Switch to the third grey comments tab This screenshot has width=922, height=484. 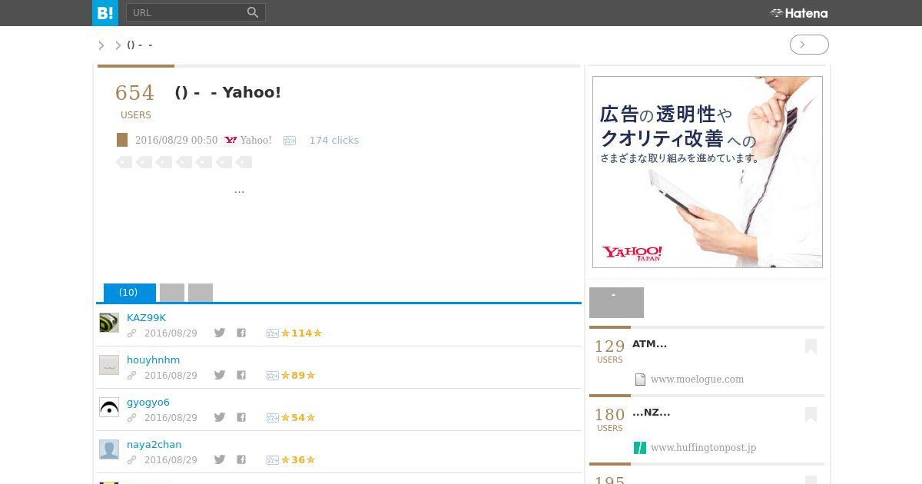(x=201, y=293)
